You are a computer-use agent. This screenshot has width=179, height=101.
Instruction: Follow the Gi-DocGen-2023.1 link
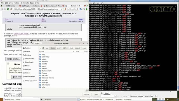point(22,34)
